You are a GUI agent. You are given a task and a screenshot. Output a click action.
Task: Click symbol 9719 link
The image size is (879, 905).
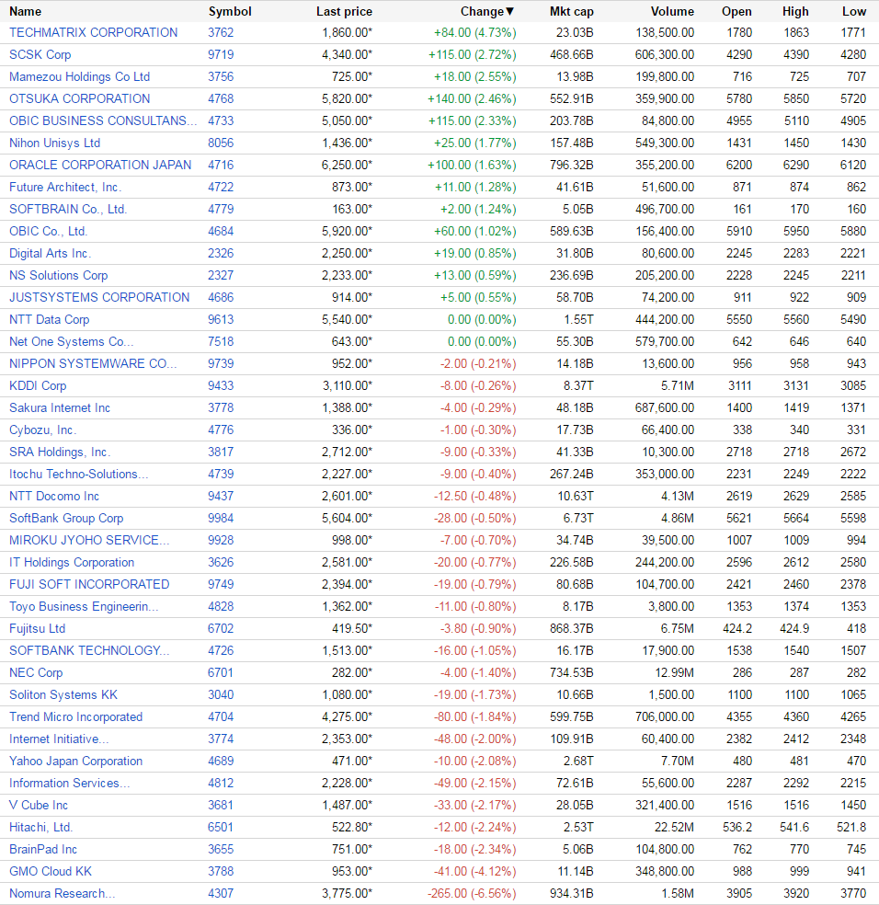click(x=221, y=55)
